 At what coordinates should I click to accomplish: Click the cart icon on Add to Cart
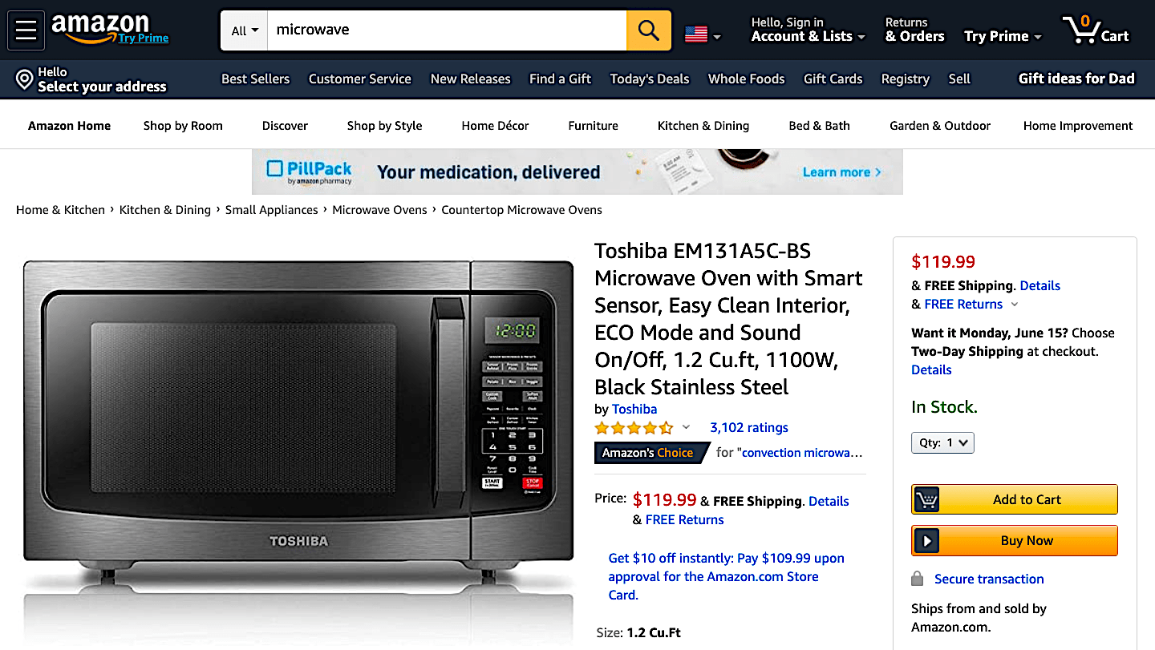(927, 499)
